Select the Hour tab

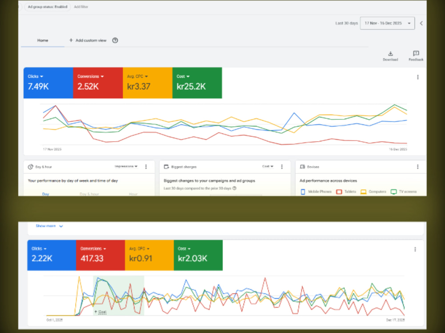click(133, 194)
